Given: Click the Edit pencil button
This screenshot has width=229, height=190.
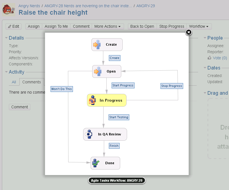Looking at the screenshot, I should point(14,27).
